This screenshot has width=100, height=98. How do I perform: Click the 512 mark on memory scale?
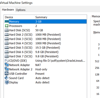point(97,61)
